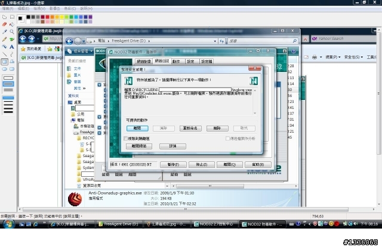The image size is (382, 247).
Task: Select the Free-Form Select tool in Paint
Action: tap(4, 17)
